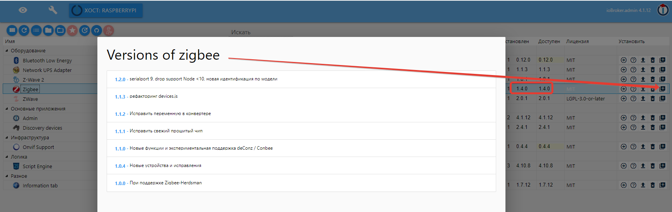Collapse the Логика group triangle
The image size is (672, 212).
[7, 157]
